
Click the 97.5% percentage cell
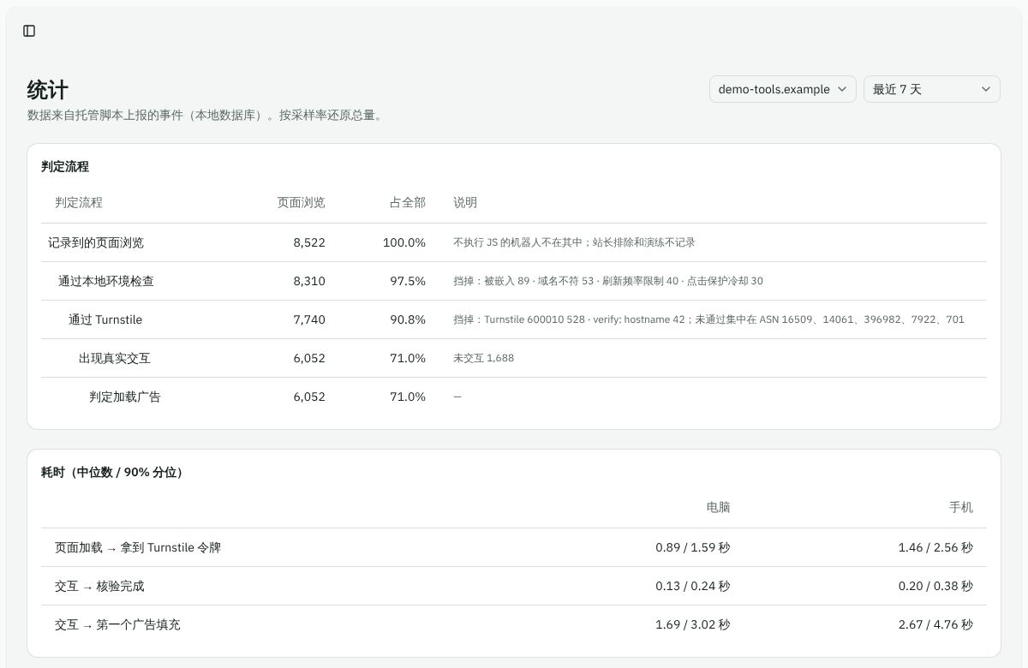[x=408, y=281]
